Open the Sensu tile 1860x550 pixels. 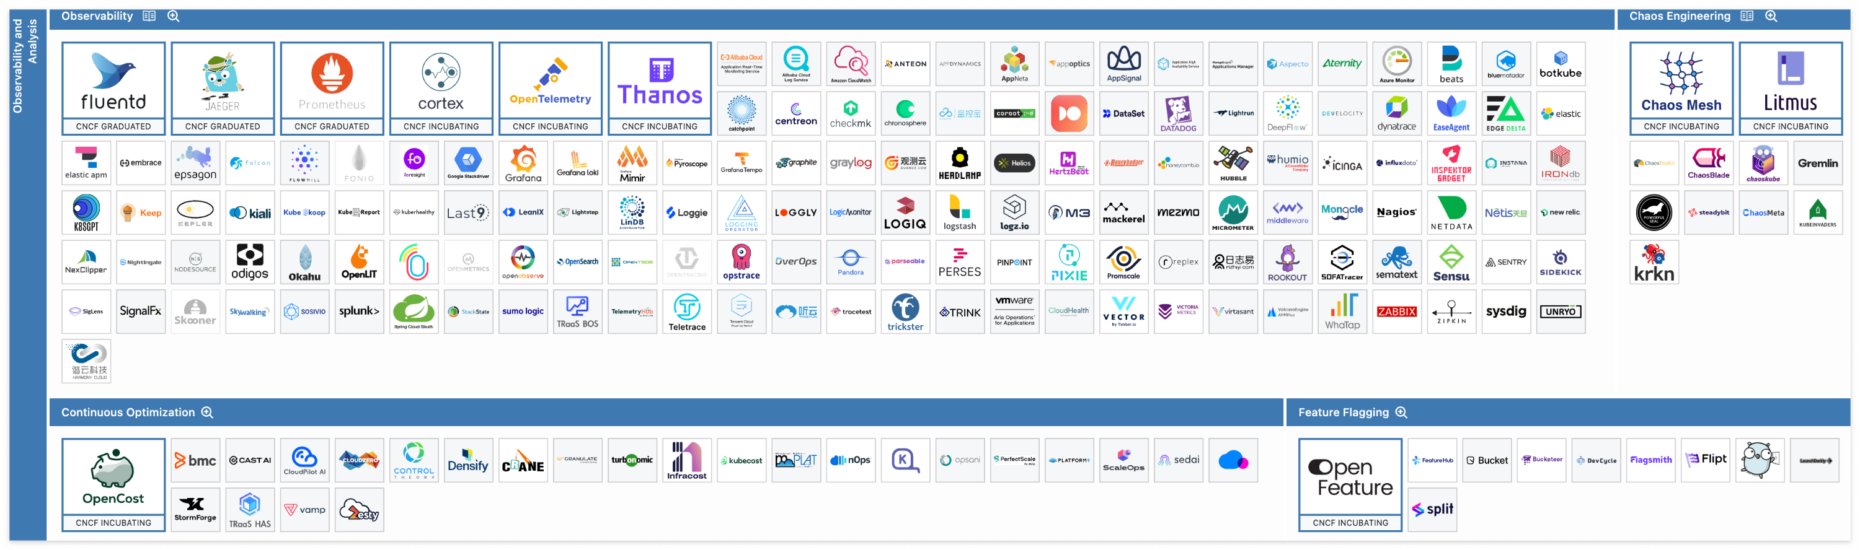pos(1451,262)
